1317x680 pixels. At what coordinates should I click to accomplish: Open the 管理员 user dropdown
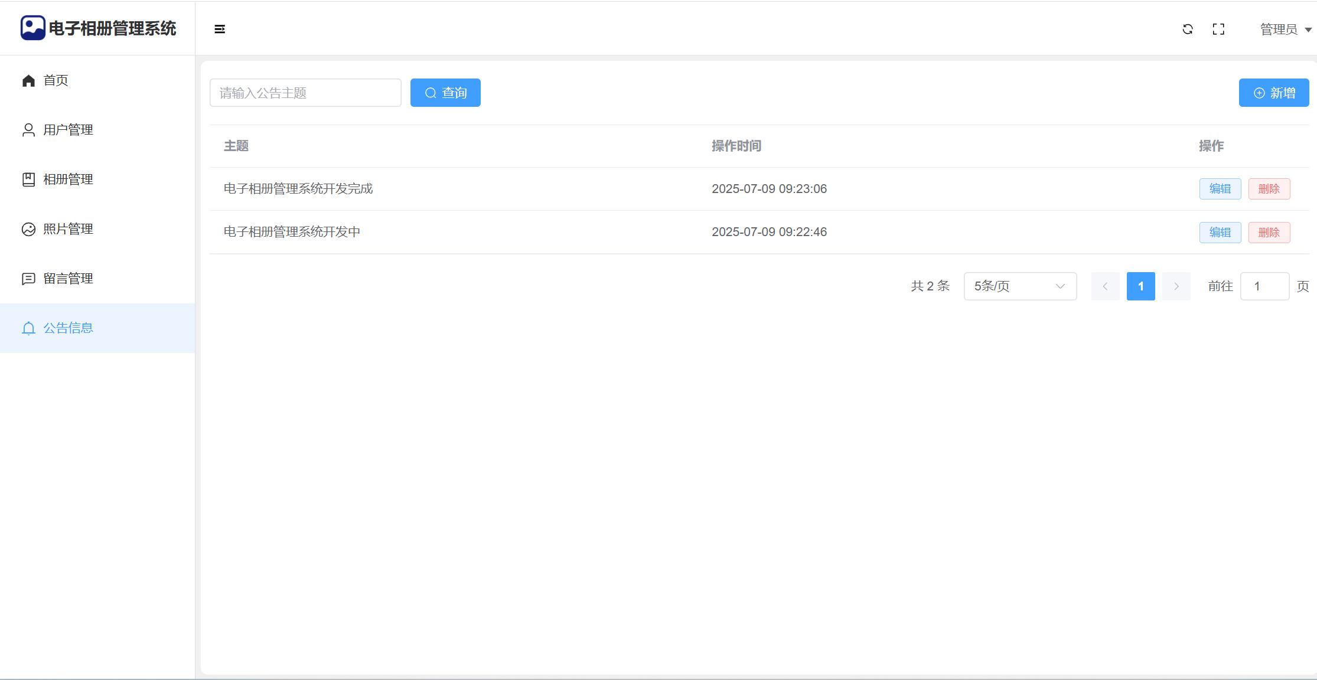(1285, 29)
